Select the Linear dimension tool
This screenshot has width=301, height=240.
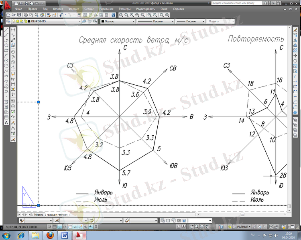(13, 30)
